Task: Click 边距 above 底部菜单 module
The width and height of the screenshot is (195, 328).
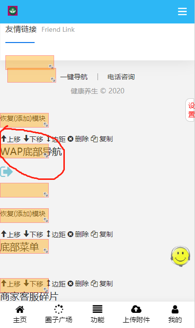Action: tap(56, 234)
